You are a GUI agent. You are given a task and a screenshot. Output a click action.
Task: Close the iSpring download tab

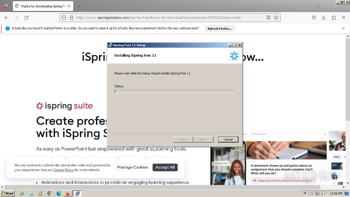(x=69, y=6)
